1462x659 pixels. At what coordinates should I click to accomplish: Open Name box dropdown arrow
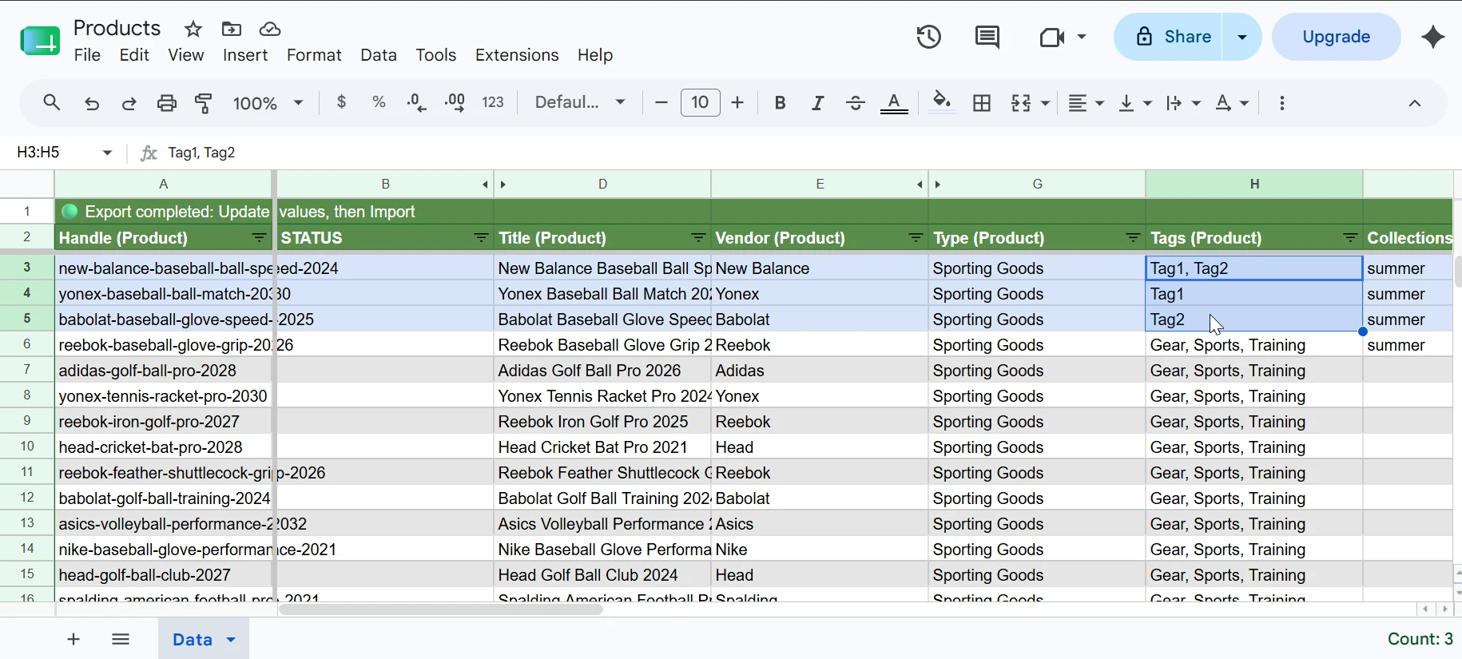[x=107, y=153]
